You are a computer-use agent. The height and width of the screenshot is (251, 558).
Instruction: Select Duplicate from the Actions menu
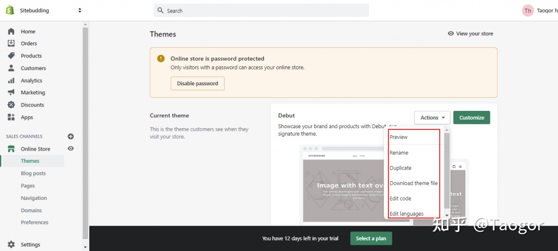(401, 168)
